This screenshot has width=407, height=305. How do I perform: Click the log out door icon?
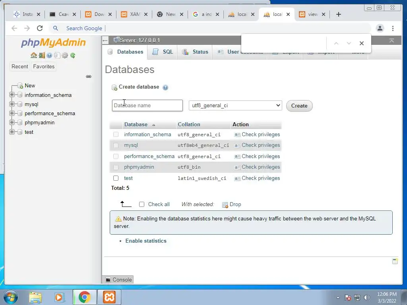tap(42, 55)
